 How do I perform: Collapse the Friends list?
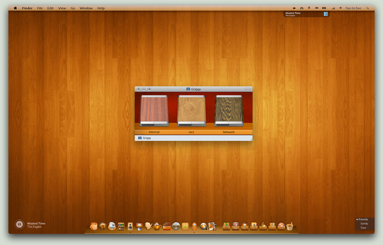click(x=357, y=219)
